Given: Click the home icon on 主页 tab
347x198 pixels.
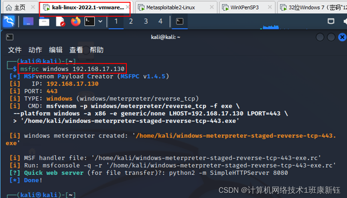Looking at the screenshot, I should (x=9, y=8).
